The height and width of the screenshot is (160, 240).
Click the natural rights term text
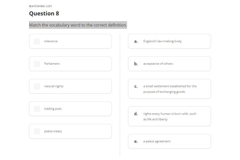coord(54,86)
